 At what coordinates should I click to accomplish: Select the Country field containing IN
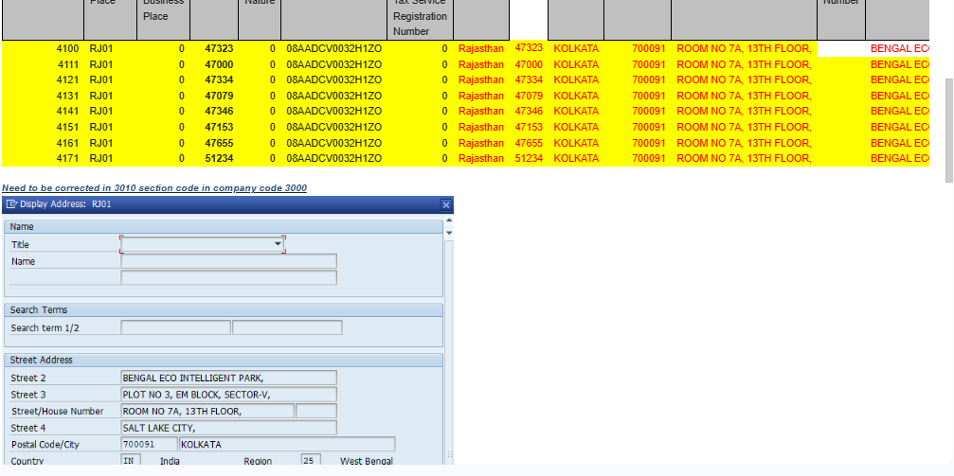(131, 461)
